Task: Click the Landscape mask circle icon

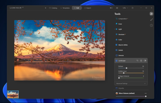Action: click(141, 60)
